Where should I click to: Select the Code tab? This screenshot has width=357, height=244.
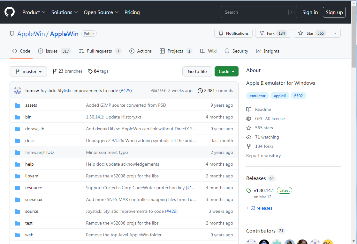coord(21,51)
